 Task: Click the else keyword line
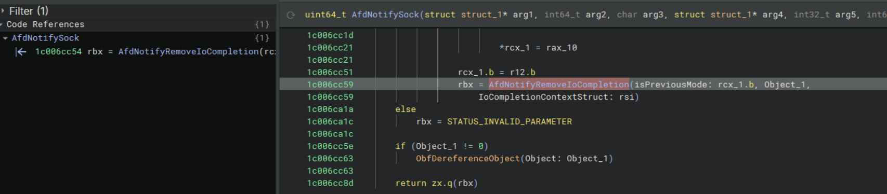click(405, 109)
